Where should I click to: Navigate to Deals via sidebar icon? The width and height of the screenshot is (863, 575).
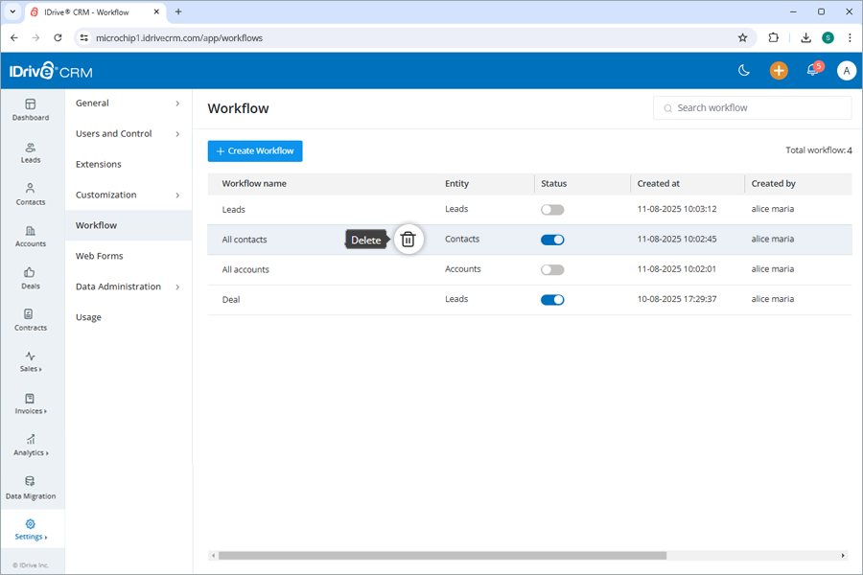coord(31,280)
